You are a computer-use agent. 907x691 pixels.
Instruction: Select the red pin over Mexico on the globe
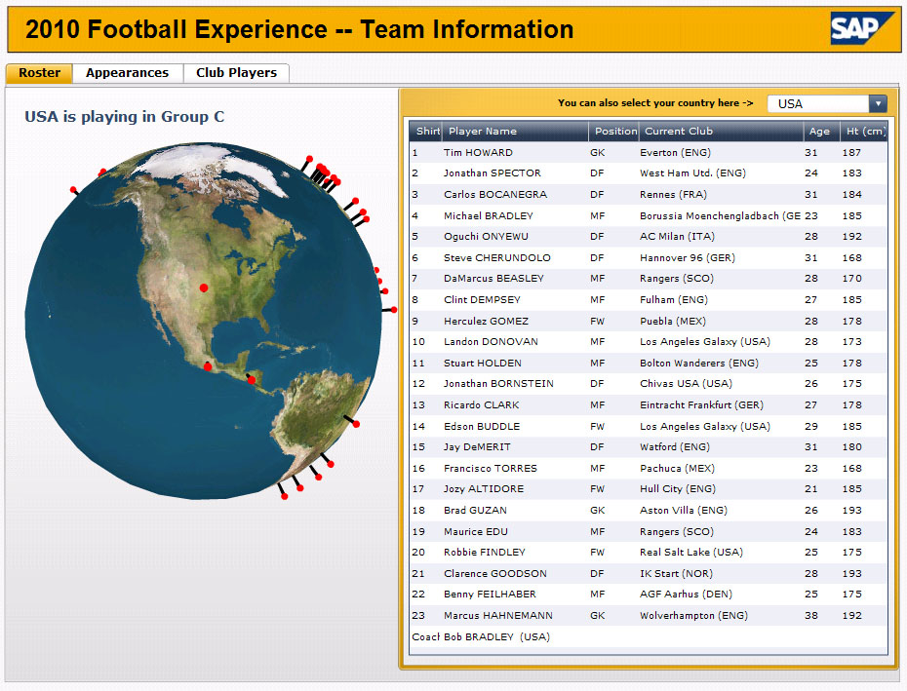tap(208, 367)
